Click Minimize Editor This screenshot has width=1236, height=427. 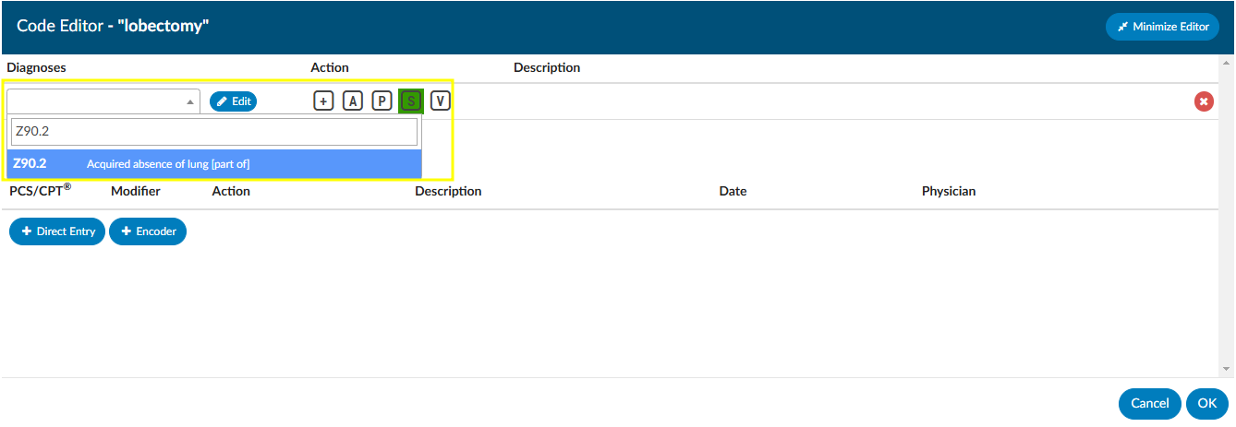pyautogui.click(x=1162, y=27)
